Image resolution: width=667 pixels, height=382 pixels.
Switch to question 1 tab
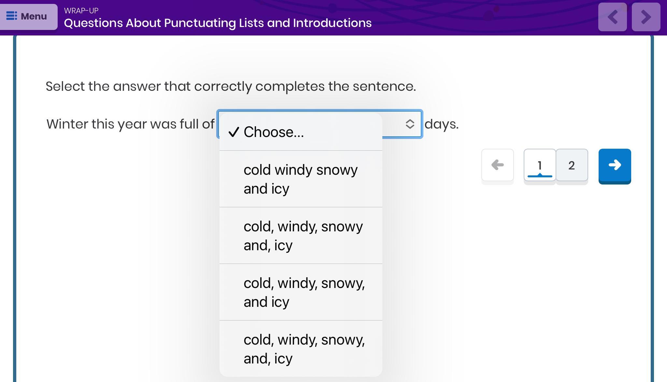(x=540, y=165)
